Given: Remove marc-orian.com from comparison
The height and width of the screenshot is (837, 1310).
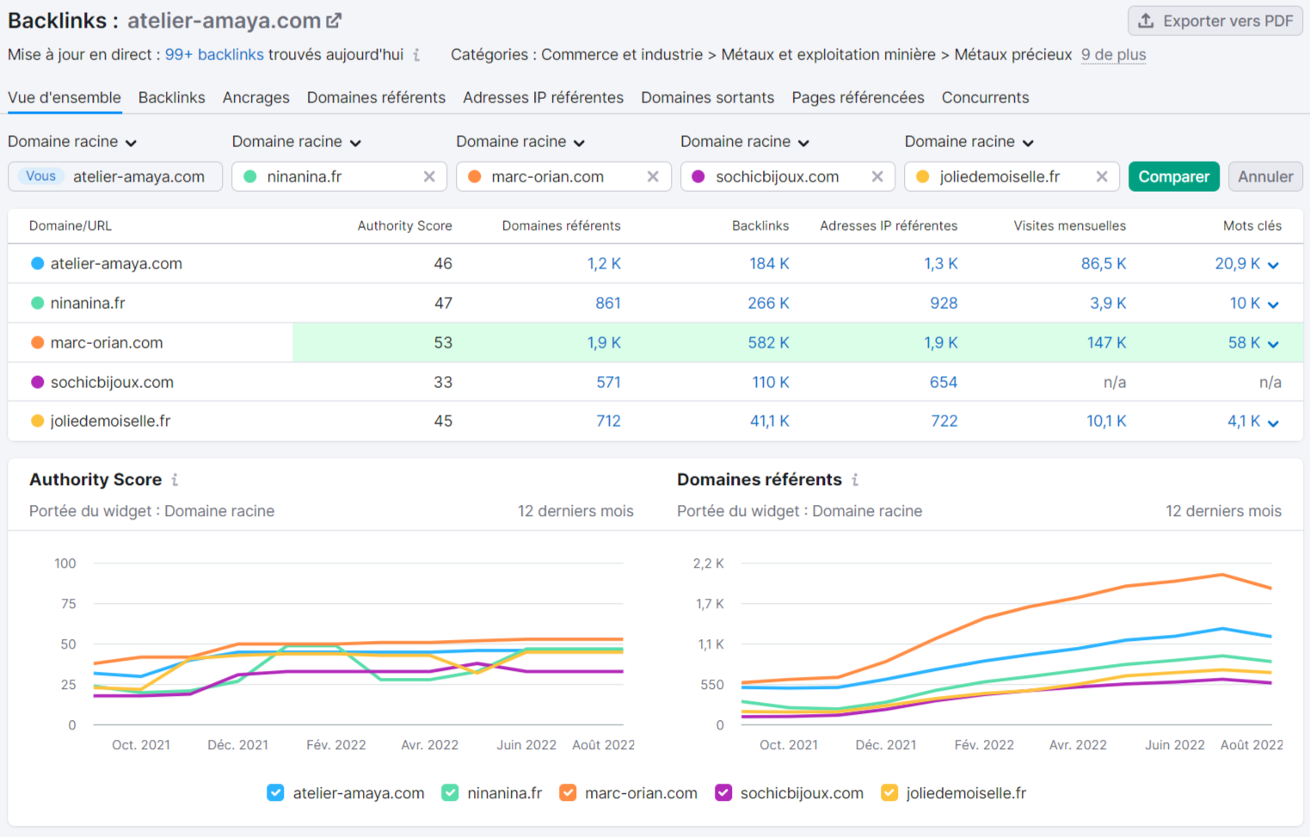Looking at the screenshot, I should click(653, 176).
